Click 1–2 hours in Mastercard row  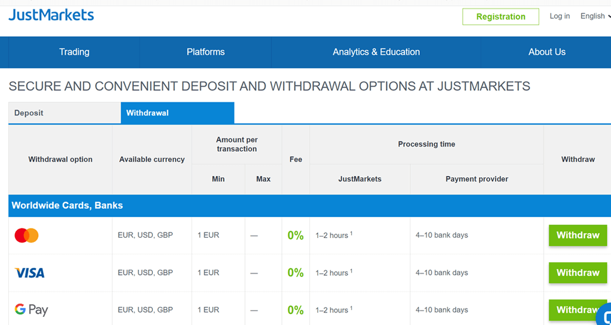[334, 235]
